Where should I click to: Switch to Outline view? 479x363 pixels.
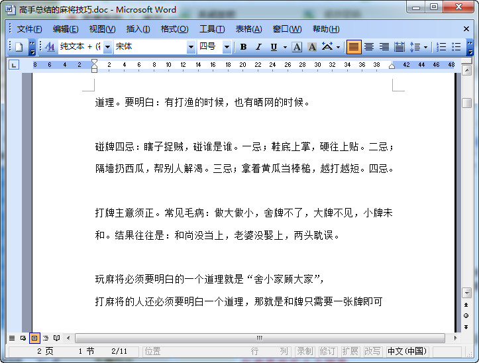[46, 338]
